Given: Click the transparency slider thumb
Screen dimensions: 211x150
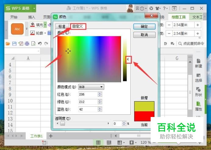Looking at the screenshot, I should 63,123.
